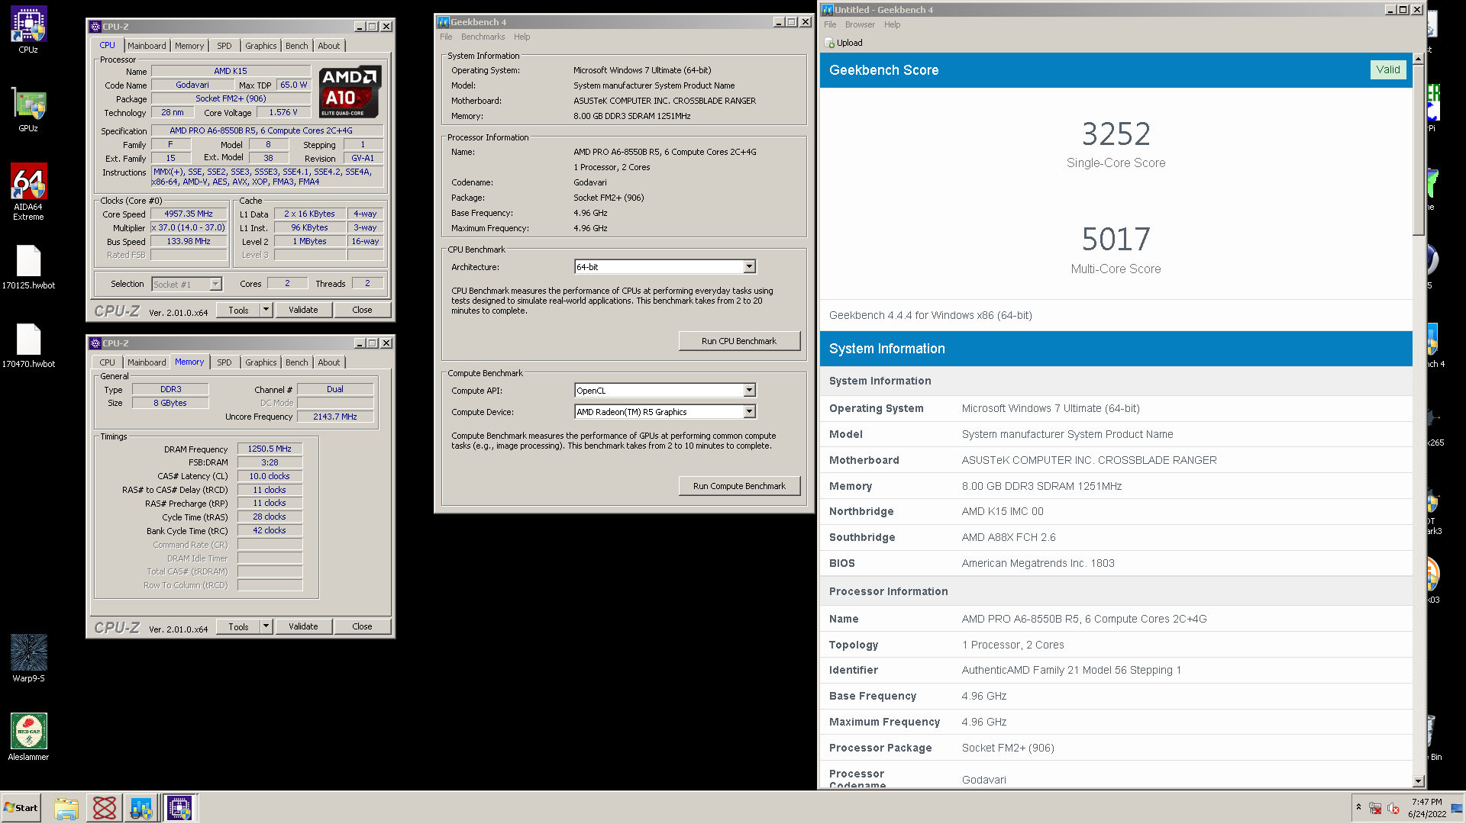The width and height of the screenshot is (1466, 824).
Task: Open File menu in Geekbench results window
Action: (830, 24)
